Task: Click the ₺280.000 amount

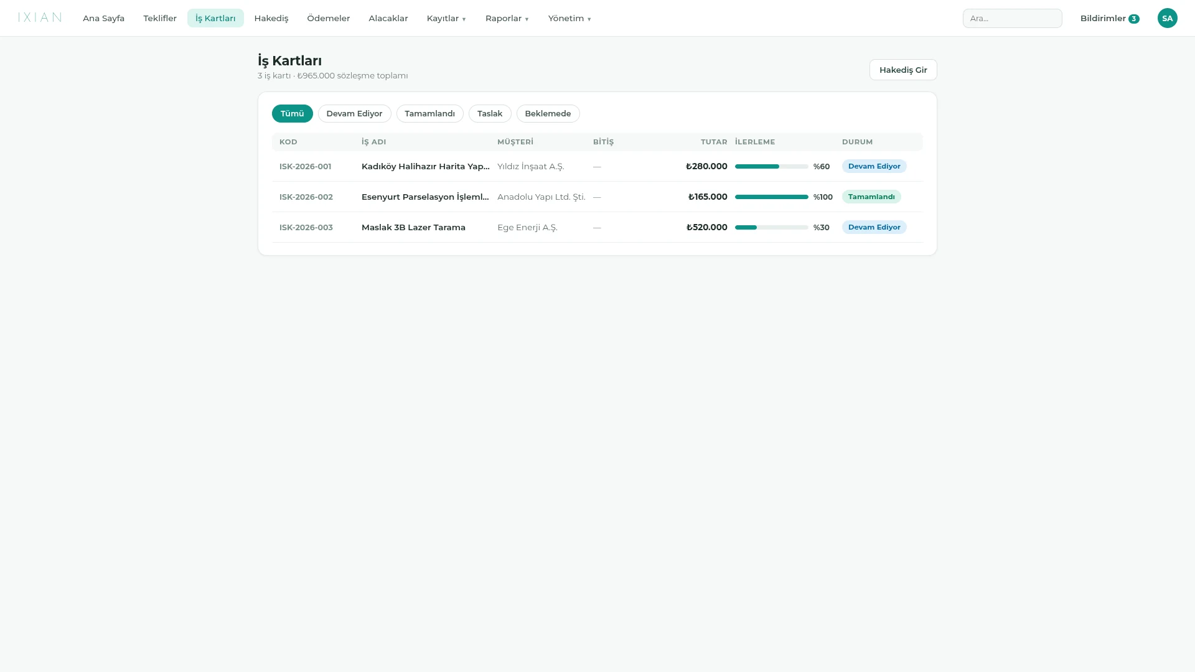Action: (x=706, y=166)
